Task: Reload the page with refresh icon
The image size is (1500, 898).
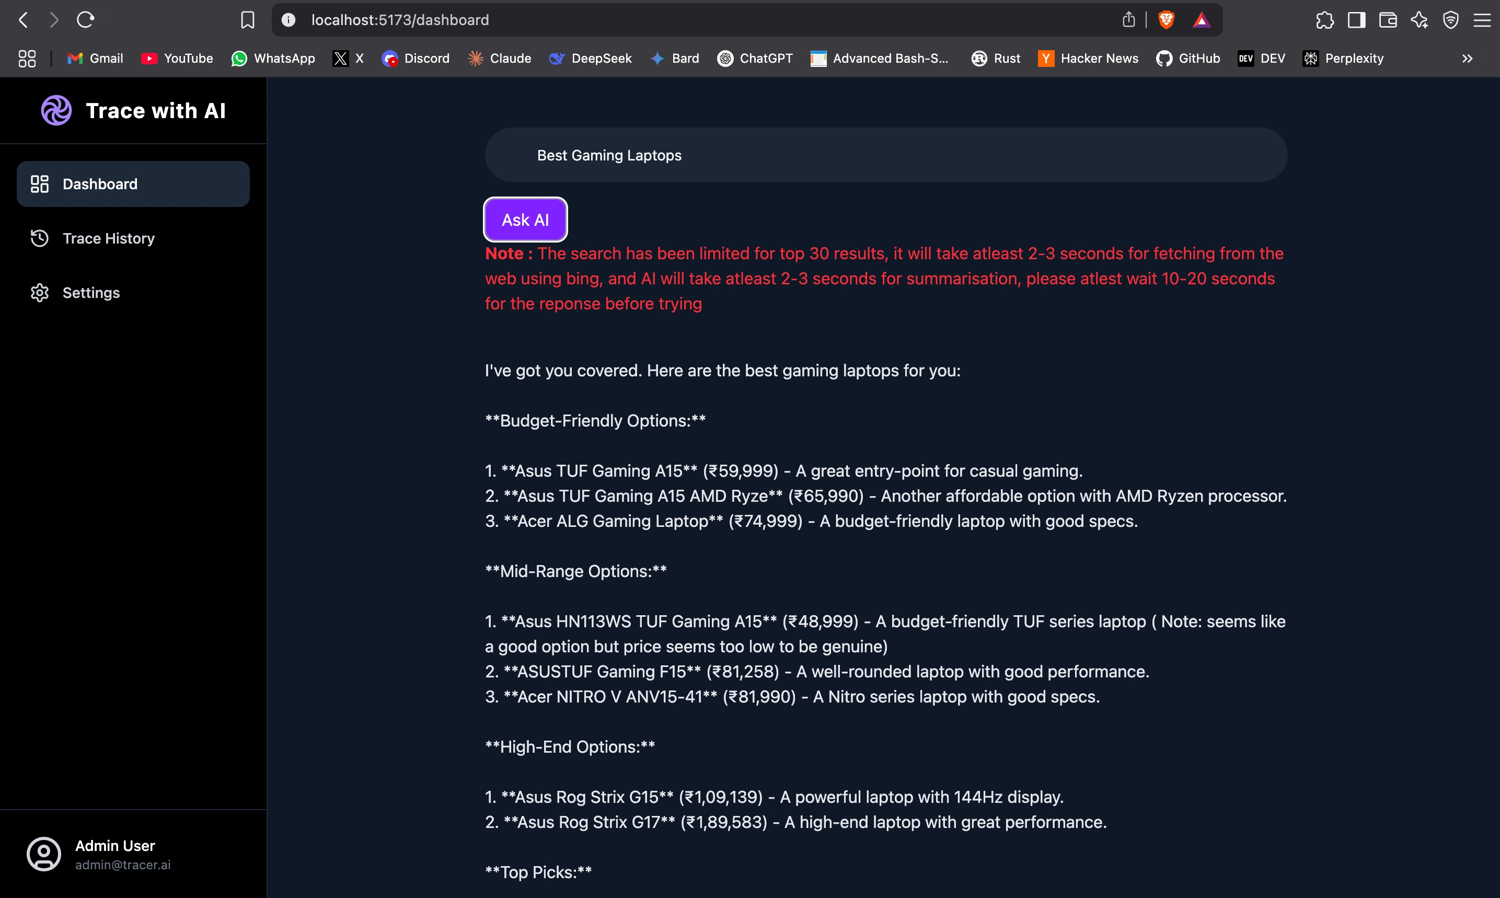Action: [85, 20]
